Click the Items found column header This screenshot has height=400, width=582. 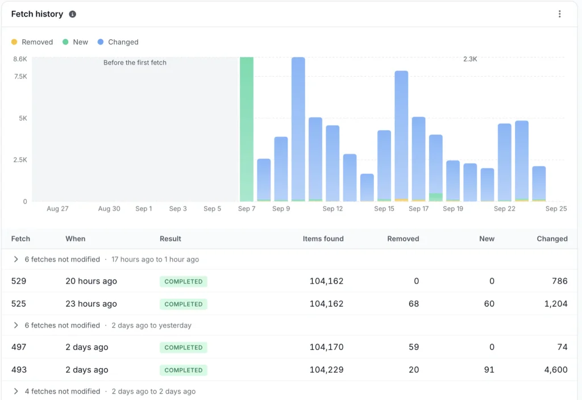323,239
